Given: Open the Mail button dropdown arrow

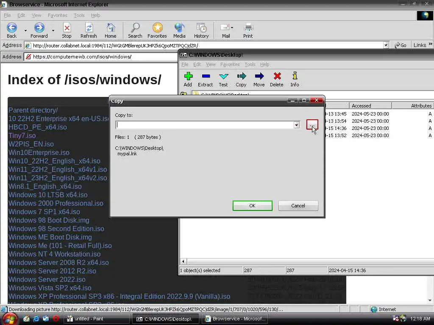Looking at the screenshot, I should click(x=232, y=28).
